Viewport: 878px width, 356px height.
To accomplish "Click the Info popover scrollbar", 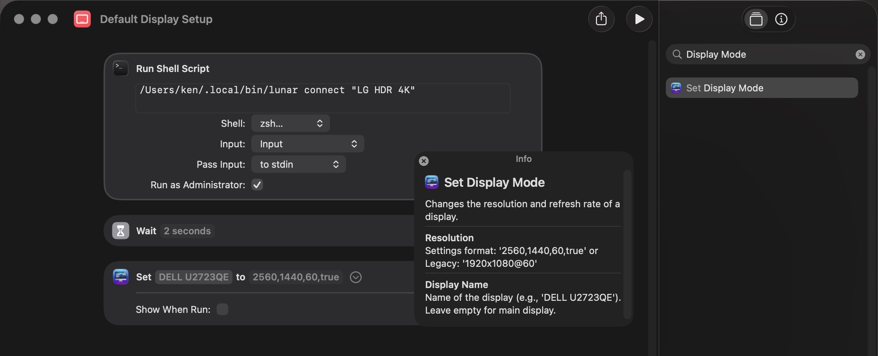I will click(627, 244).
